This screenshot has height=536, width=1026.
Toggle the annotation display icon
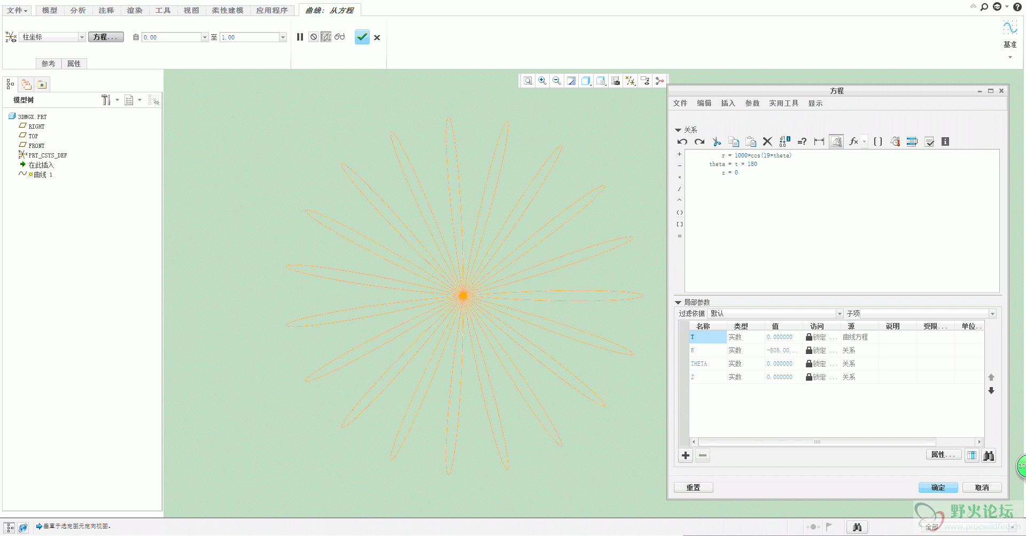tap(645, 81)
